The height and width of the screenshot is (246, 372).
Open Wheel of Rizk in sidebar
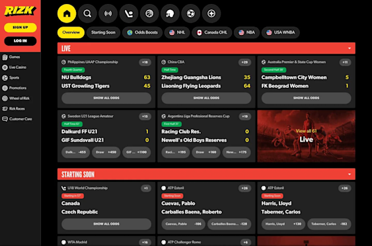pyautogui.click(x=16, y=99)
